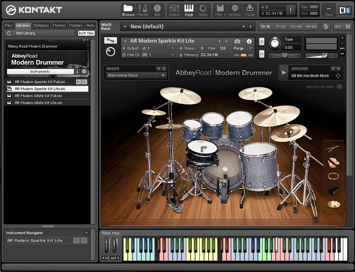Image resolution: width=355 pixels, height=272 pixels.
Task: Go to next instrument preset arrow
Action: click(x=227, y=41)
